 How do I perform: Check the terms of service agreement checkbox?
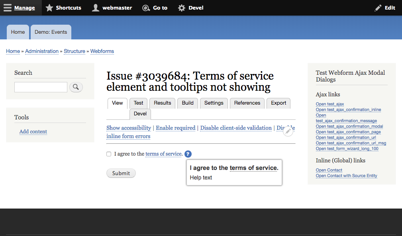109,154
